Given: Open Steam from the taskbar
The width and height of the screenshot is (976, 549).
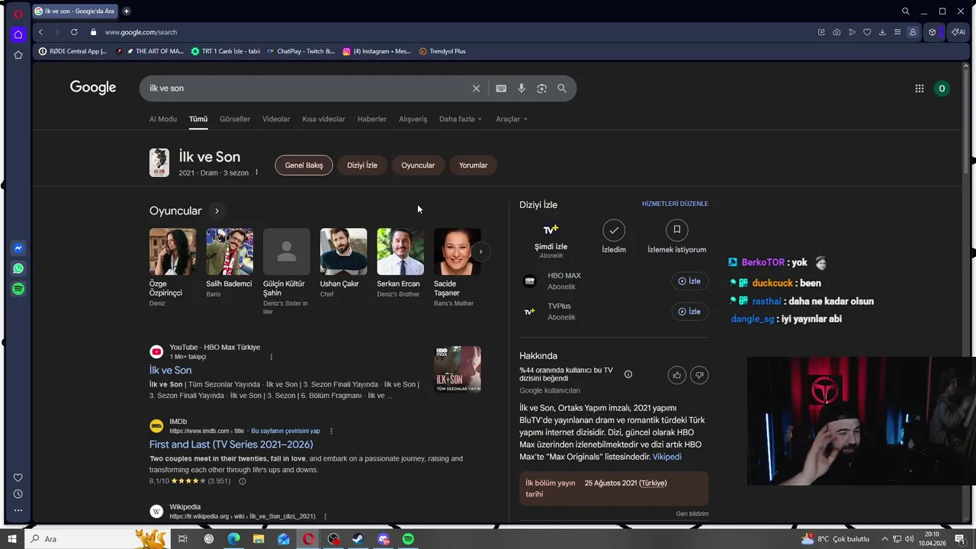Looking at the screenshot, I should tap(358, 539).
